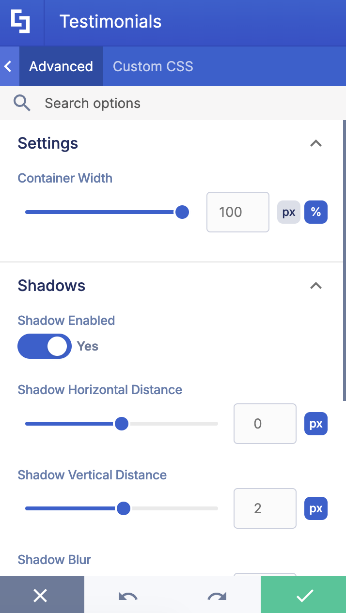
Task: Click the px badge beside Shadow Vertical Distance
Action: [315, 508]
